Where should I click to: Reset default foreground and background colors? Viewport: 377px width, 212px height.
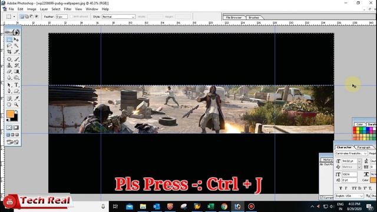point(8,120)
